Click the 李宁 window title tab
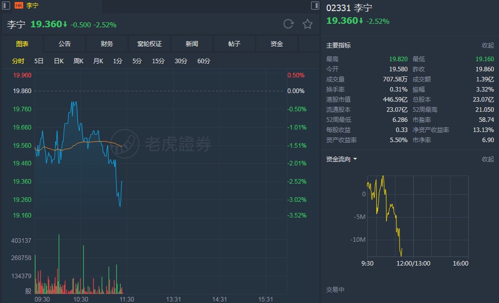This screenshot has width=499, height=303. coord(32,6)
